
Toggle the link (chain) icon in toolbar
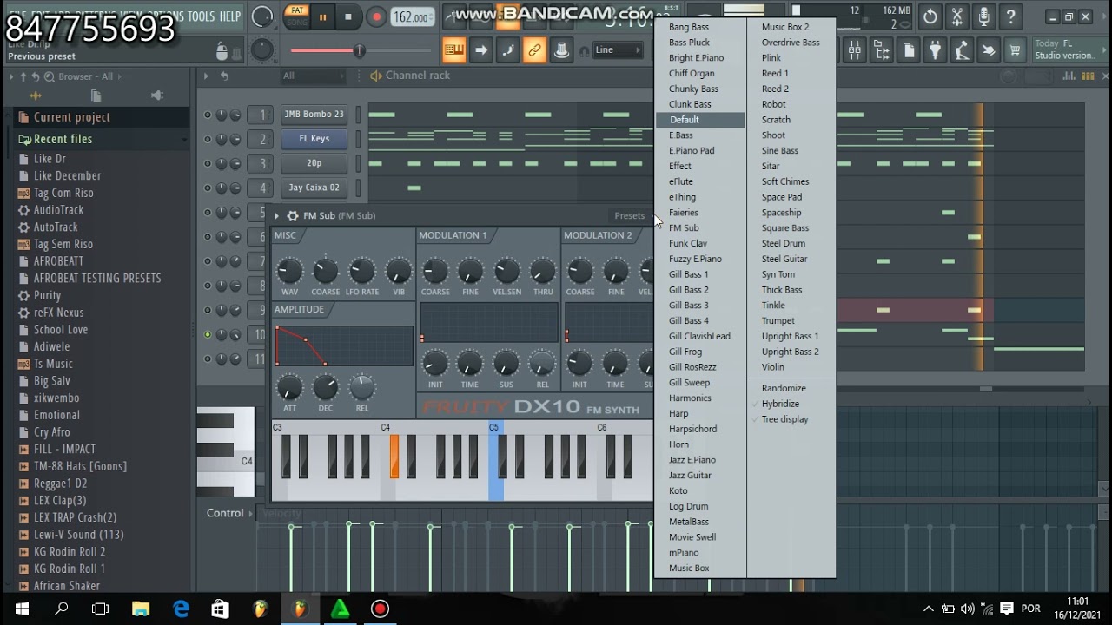tap(534, 50)
